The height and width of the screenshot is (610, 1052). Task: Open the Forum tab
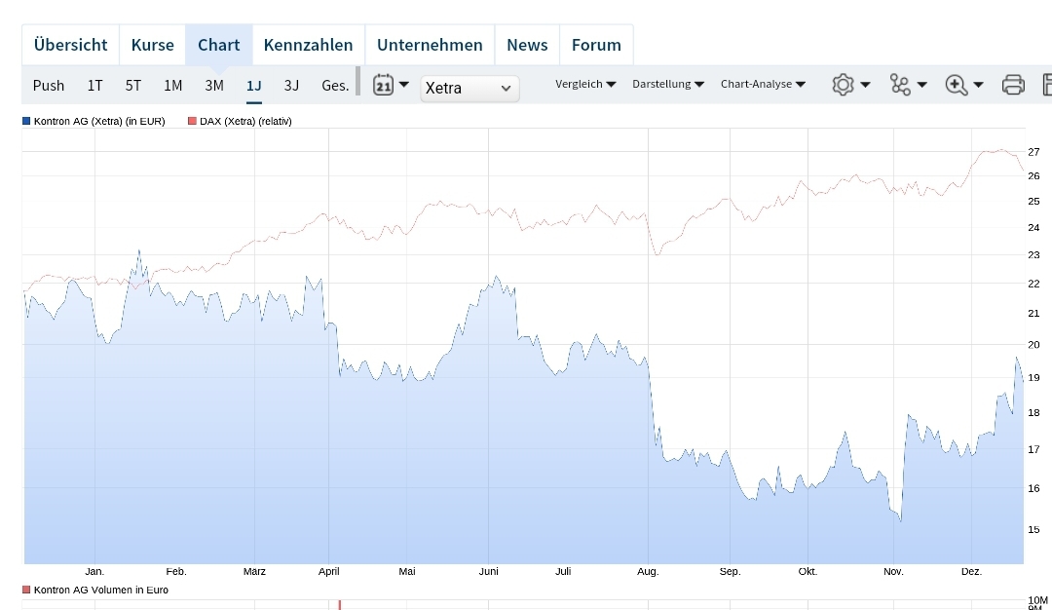pyautogui.click(x=596, y=44)
